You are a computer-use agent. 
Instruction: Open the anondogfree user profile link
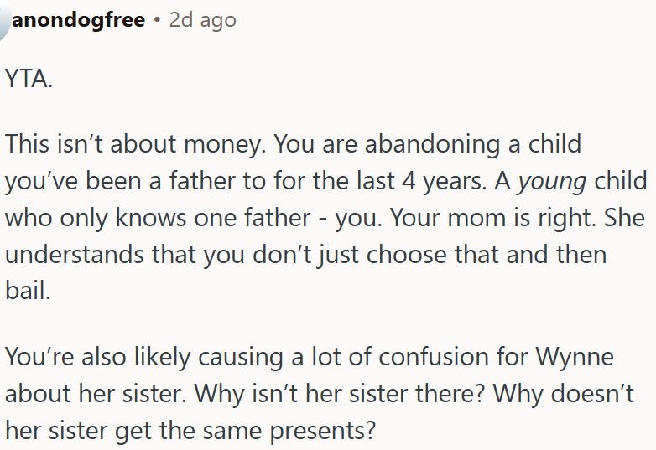point(78,19)
